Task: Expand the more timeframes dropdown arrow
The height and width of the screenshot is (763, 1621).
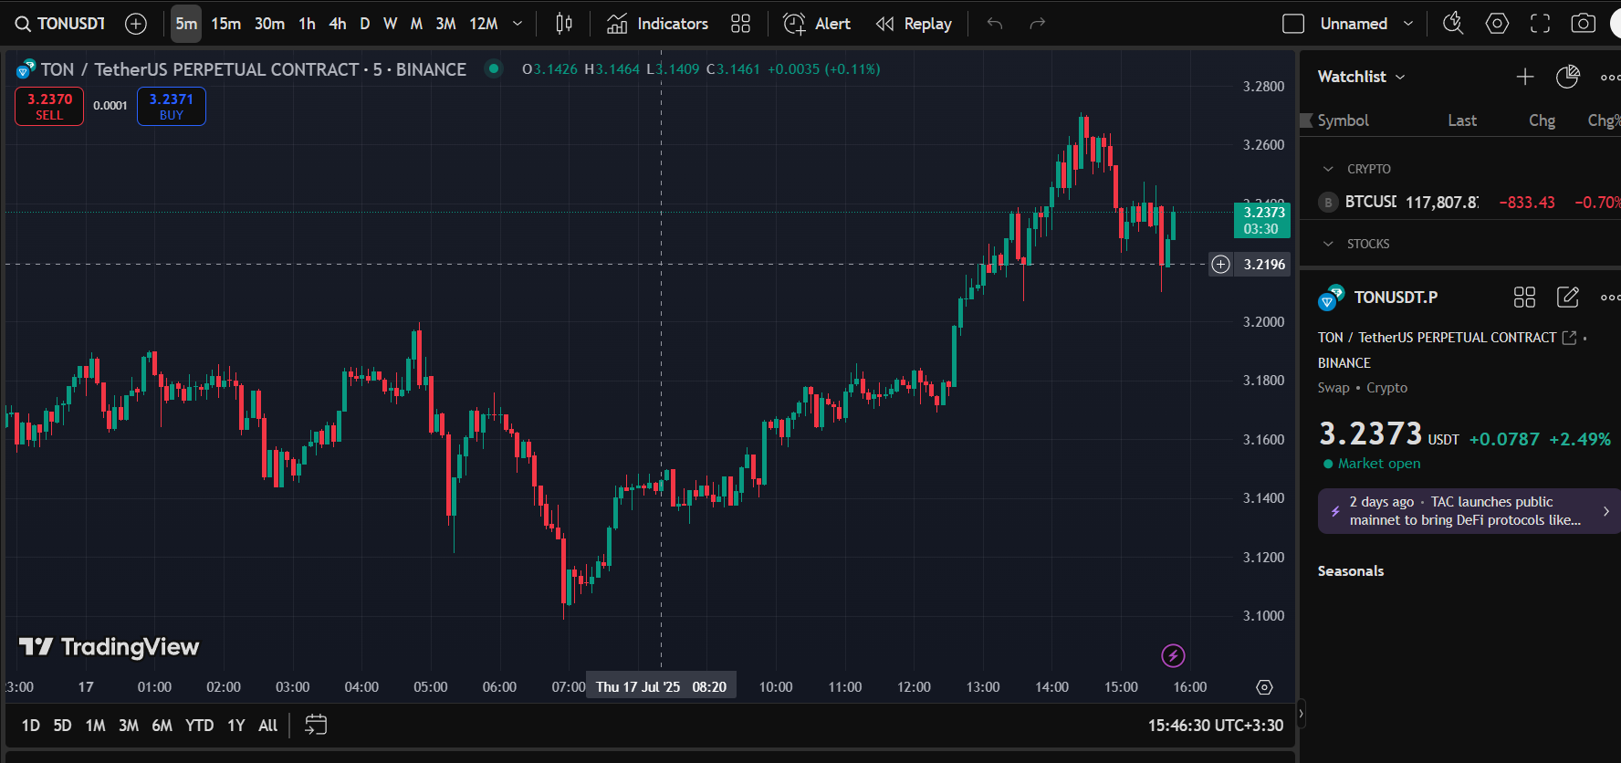Action: (x=518, y=24)
